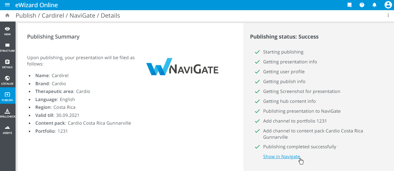Run the Spellcheck tool

[7, 113]
